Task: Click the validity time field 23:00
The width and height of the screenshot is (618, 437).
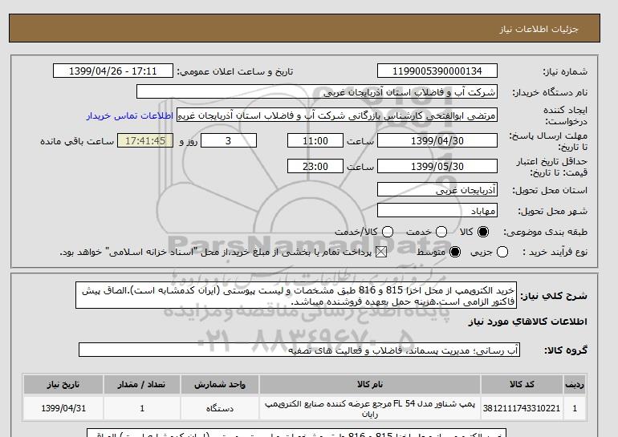Action: (315, 166)
